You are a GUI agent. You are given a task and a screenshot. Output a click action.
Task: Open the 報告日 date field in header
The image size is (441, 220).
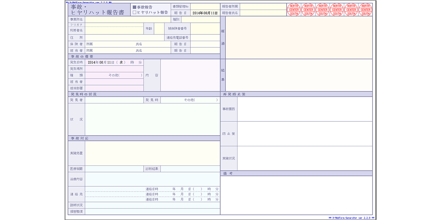205,13
